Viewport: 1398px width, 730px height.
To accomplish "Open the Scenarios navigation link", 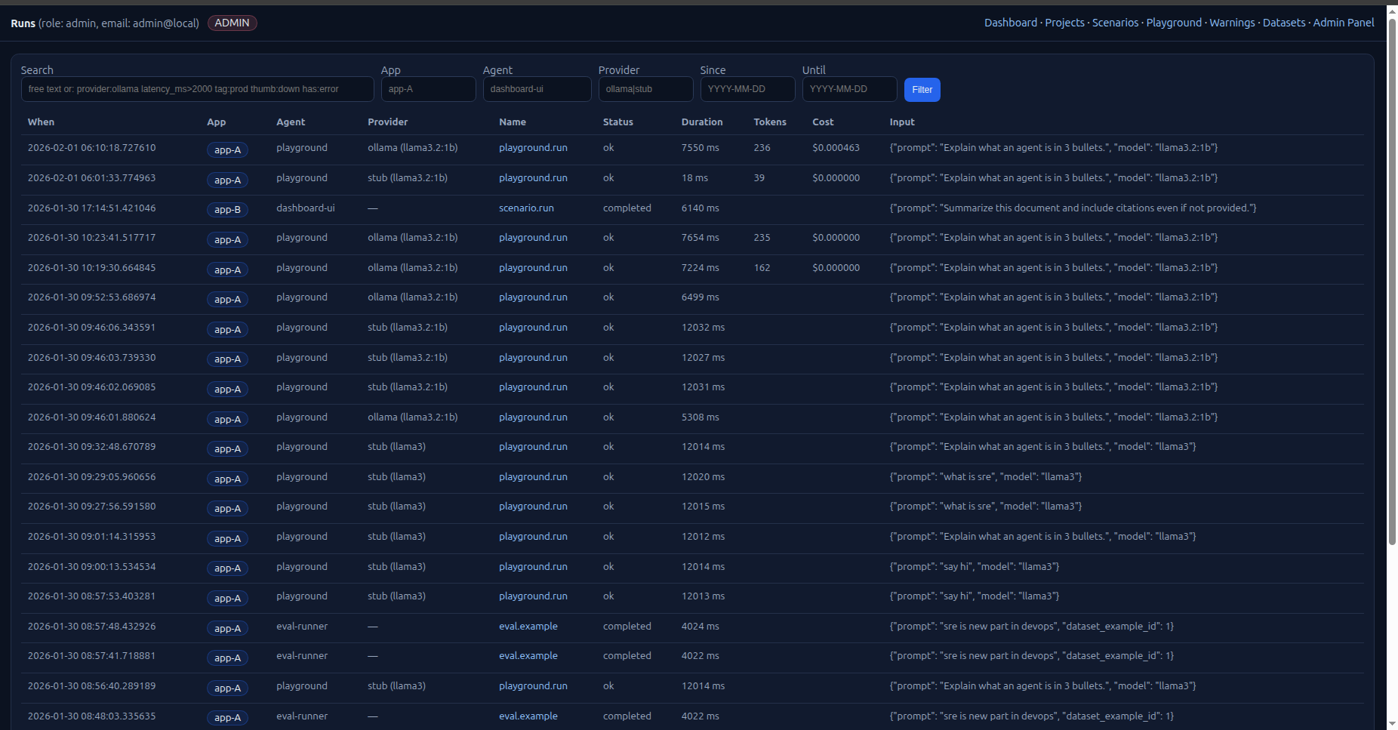I will (1115, 23).
